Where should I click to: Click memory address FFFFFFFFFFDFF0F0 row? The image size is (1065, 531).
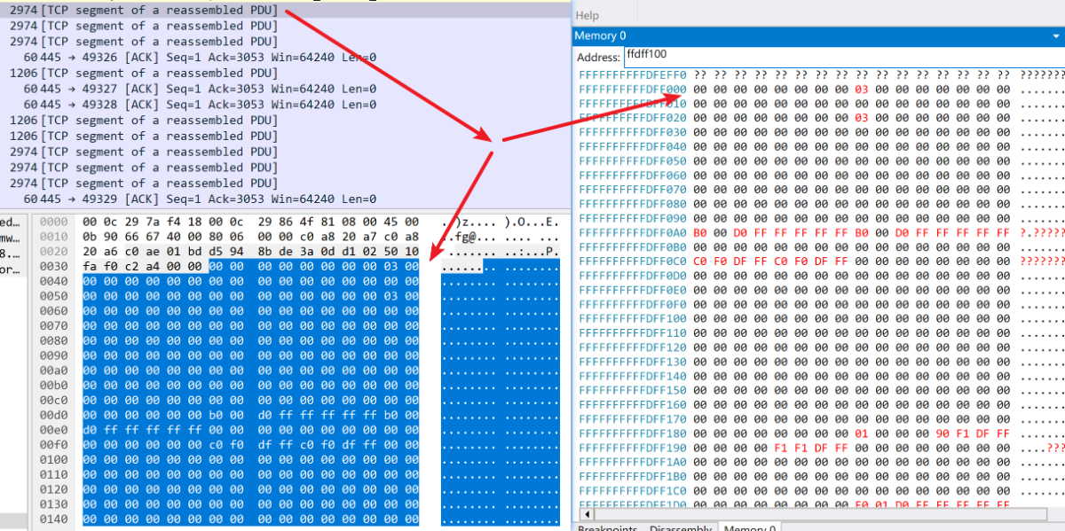pos(821,303)
